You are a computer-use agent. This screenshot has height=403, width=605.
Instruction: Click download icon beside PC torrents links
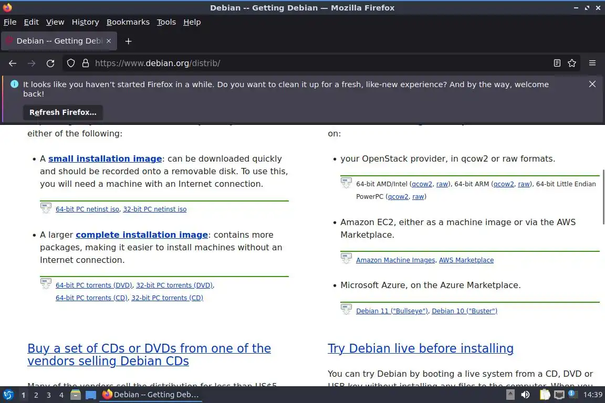coord(46,284)
